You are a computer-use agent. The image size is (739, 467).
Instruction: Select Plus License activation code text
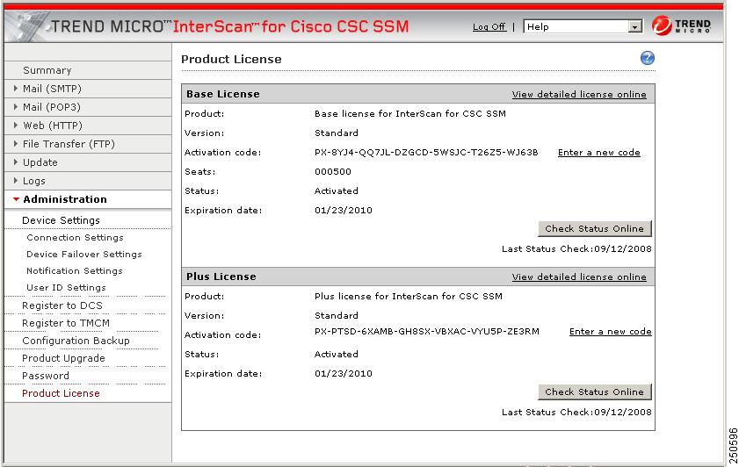(x=426, y=331)
